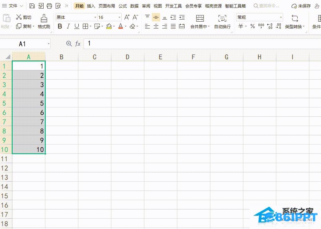Image resolution: width=321 pixels, height=229 pixels.
Task: Click the 未保存 cloud status button
Action: [301, 6]
